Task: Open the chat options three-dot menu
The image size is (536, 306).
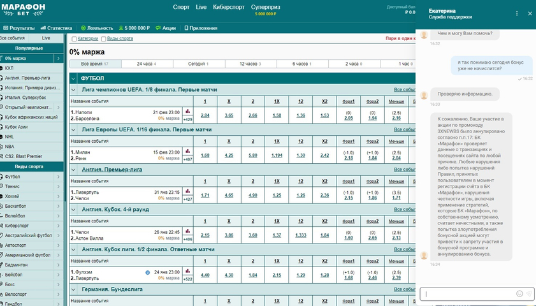Action: (x=517, y=13)
